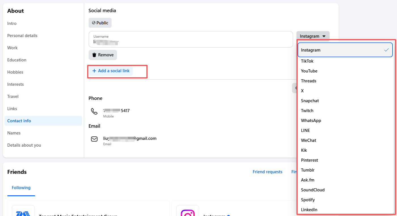
Task: Click the email envelope icon
Action: (x=94, y=139)
